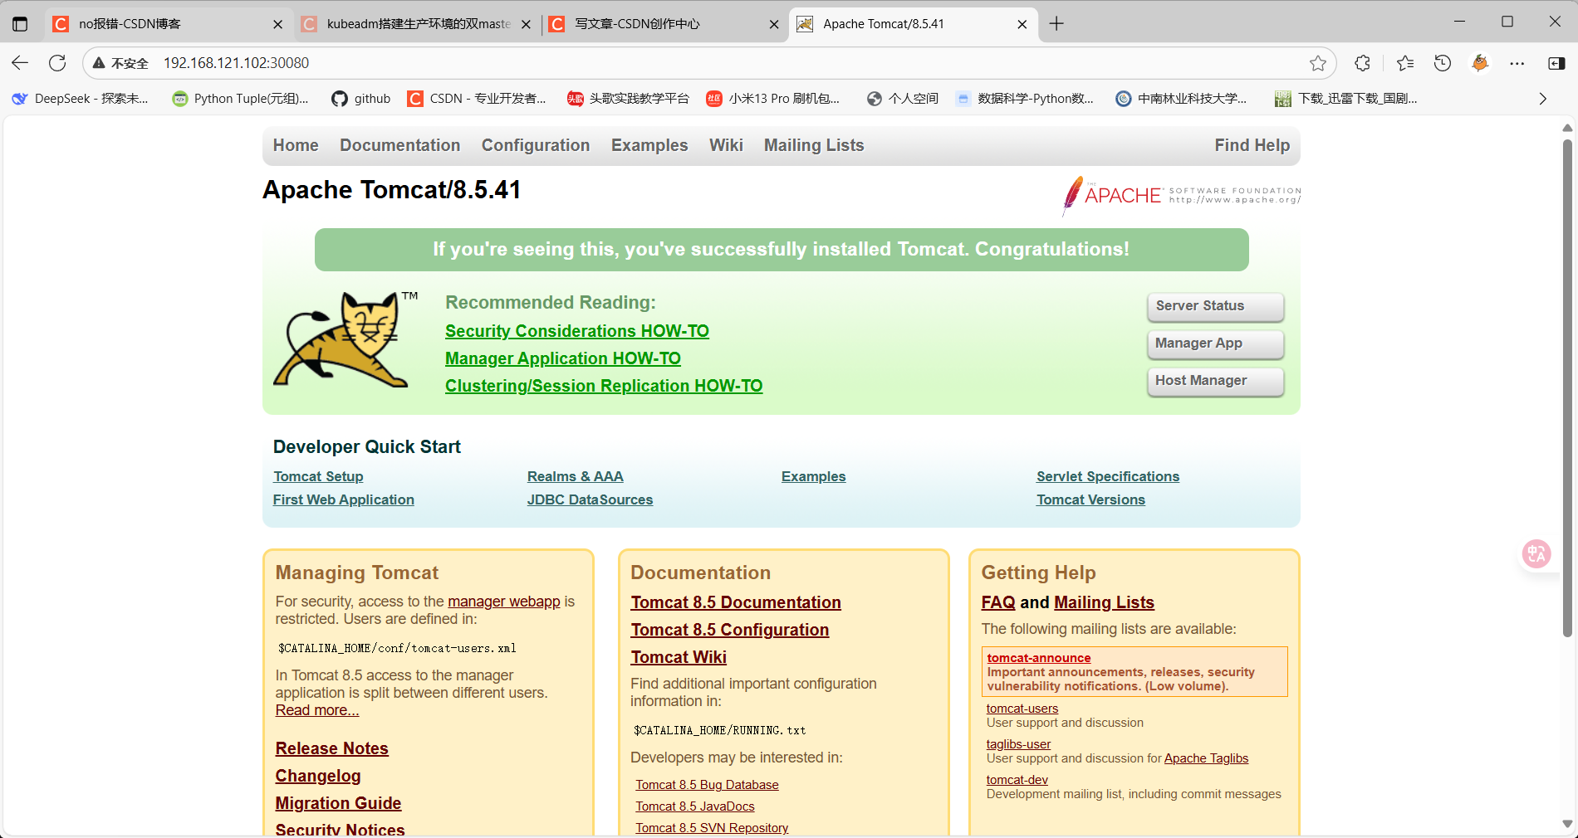Toggle the browser sidebar icon
Screen dimensions: 1578x838
(1556, 63)
